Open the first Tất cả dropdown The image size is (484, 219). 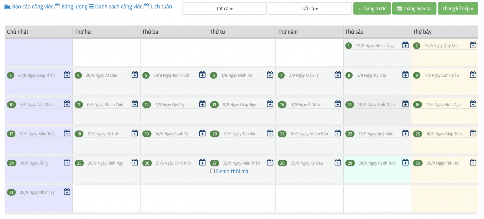click(224, 8)
